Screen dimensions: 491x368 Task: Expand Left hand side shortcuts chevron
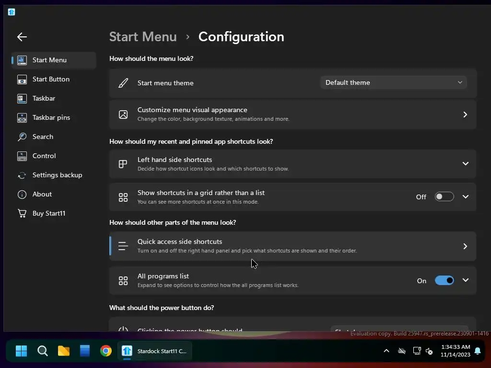[466, 164]
